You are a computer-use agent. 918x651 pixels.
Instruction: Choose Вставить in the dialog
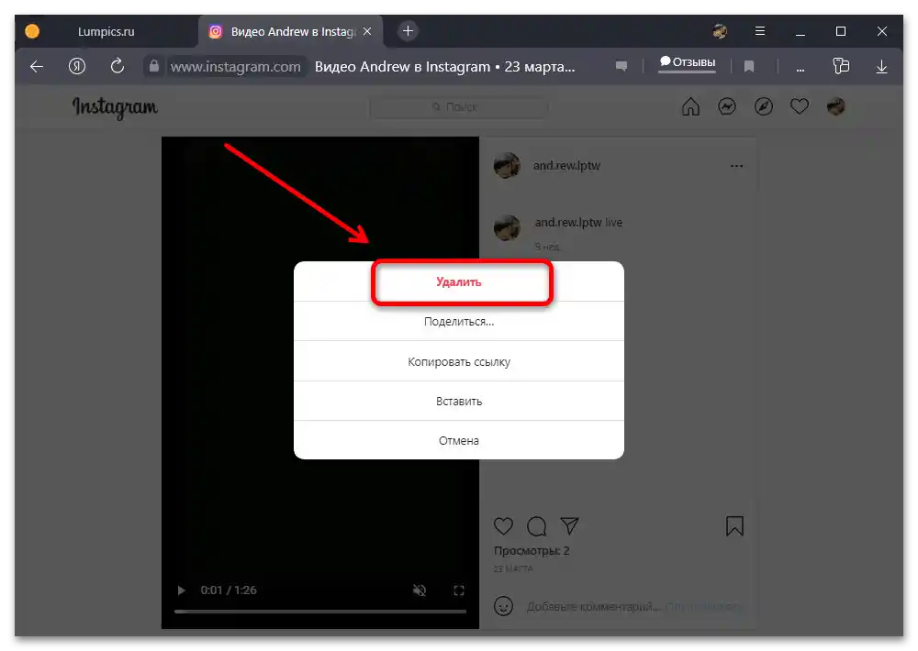pyautogui.click(x=458, y=402)
